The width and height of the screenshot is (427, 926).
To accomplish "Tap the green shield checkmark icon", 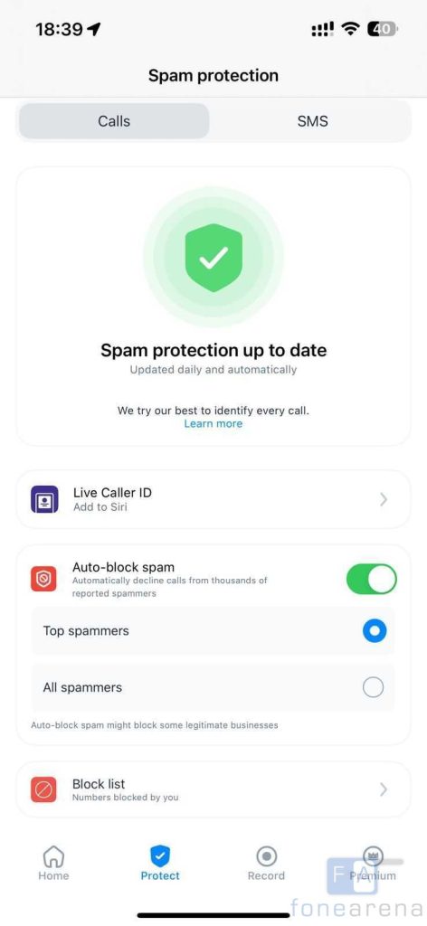I will tap(213, 258).
